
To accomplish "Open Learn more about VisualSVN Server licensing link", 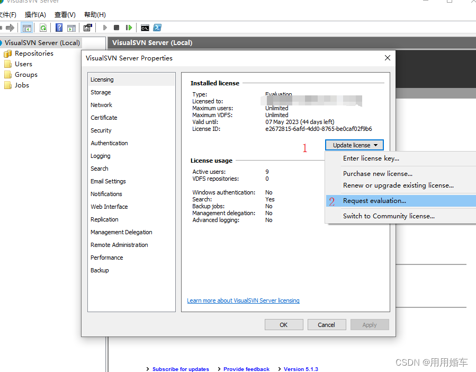I will click(x=243, y=300).
